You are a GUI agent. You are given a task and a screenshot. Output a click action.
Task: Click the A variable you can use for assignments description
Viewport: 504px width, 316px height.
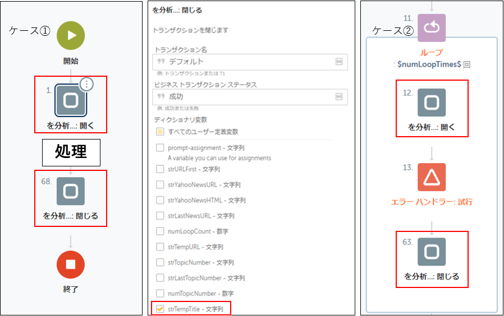tap(219, 158)
